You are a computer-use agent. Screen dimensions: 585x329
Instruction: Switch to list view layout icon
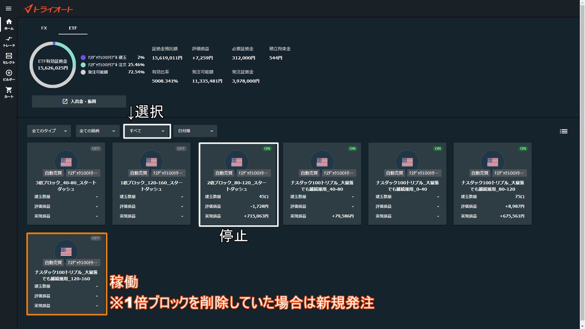[564, 131]
